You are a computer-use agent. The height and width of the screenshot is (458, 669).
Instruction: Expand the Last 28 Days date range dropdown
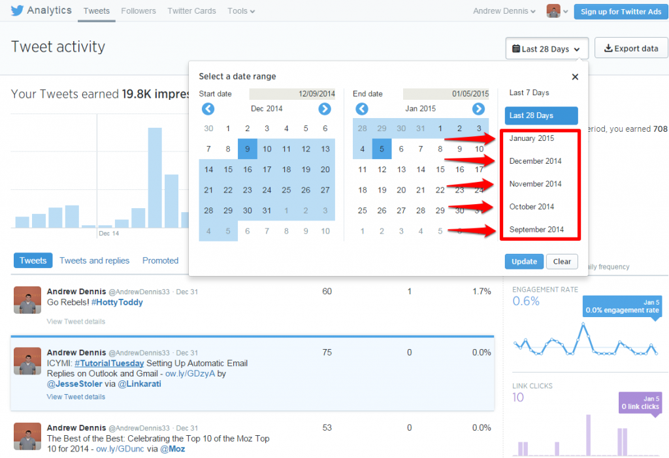pyautogui.click(x=546, y=48)
